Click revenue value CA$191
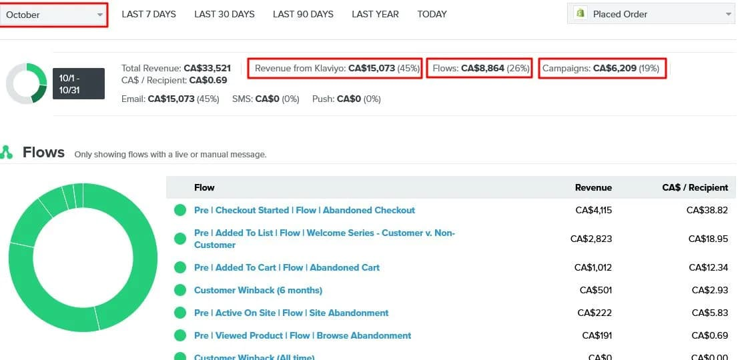Viewport: 738px width, 360px height. click(x=597, y=335)
